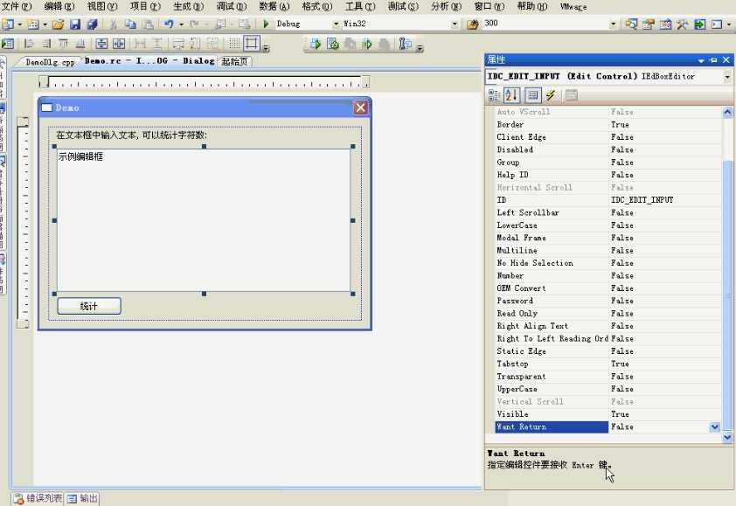The image size is (736, 506).
Task: Select the Password property row
Action: coord(608,301)
